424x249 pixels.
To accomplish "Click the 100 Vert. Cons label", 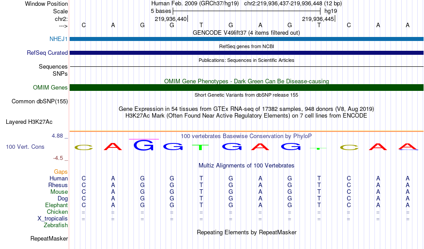I will 25,147.
